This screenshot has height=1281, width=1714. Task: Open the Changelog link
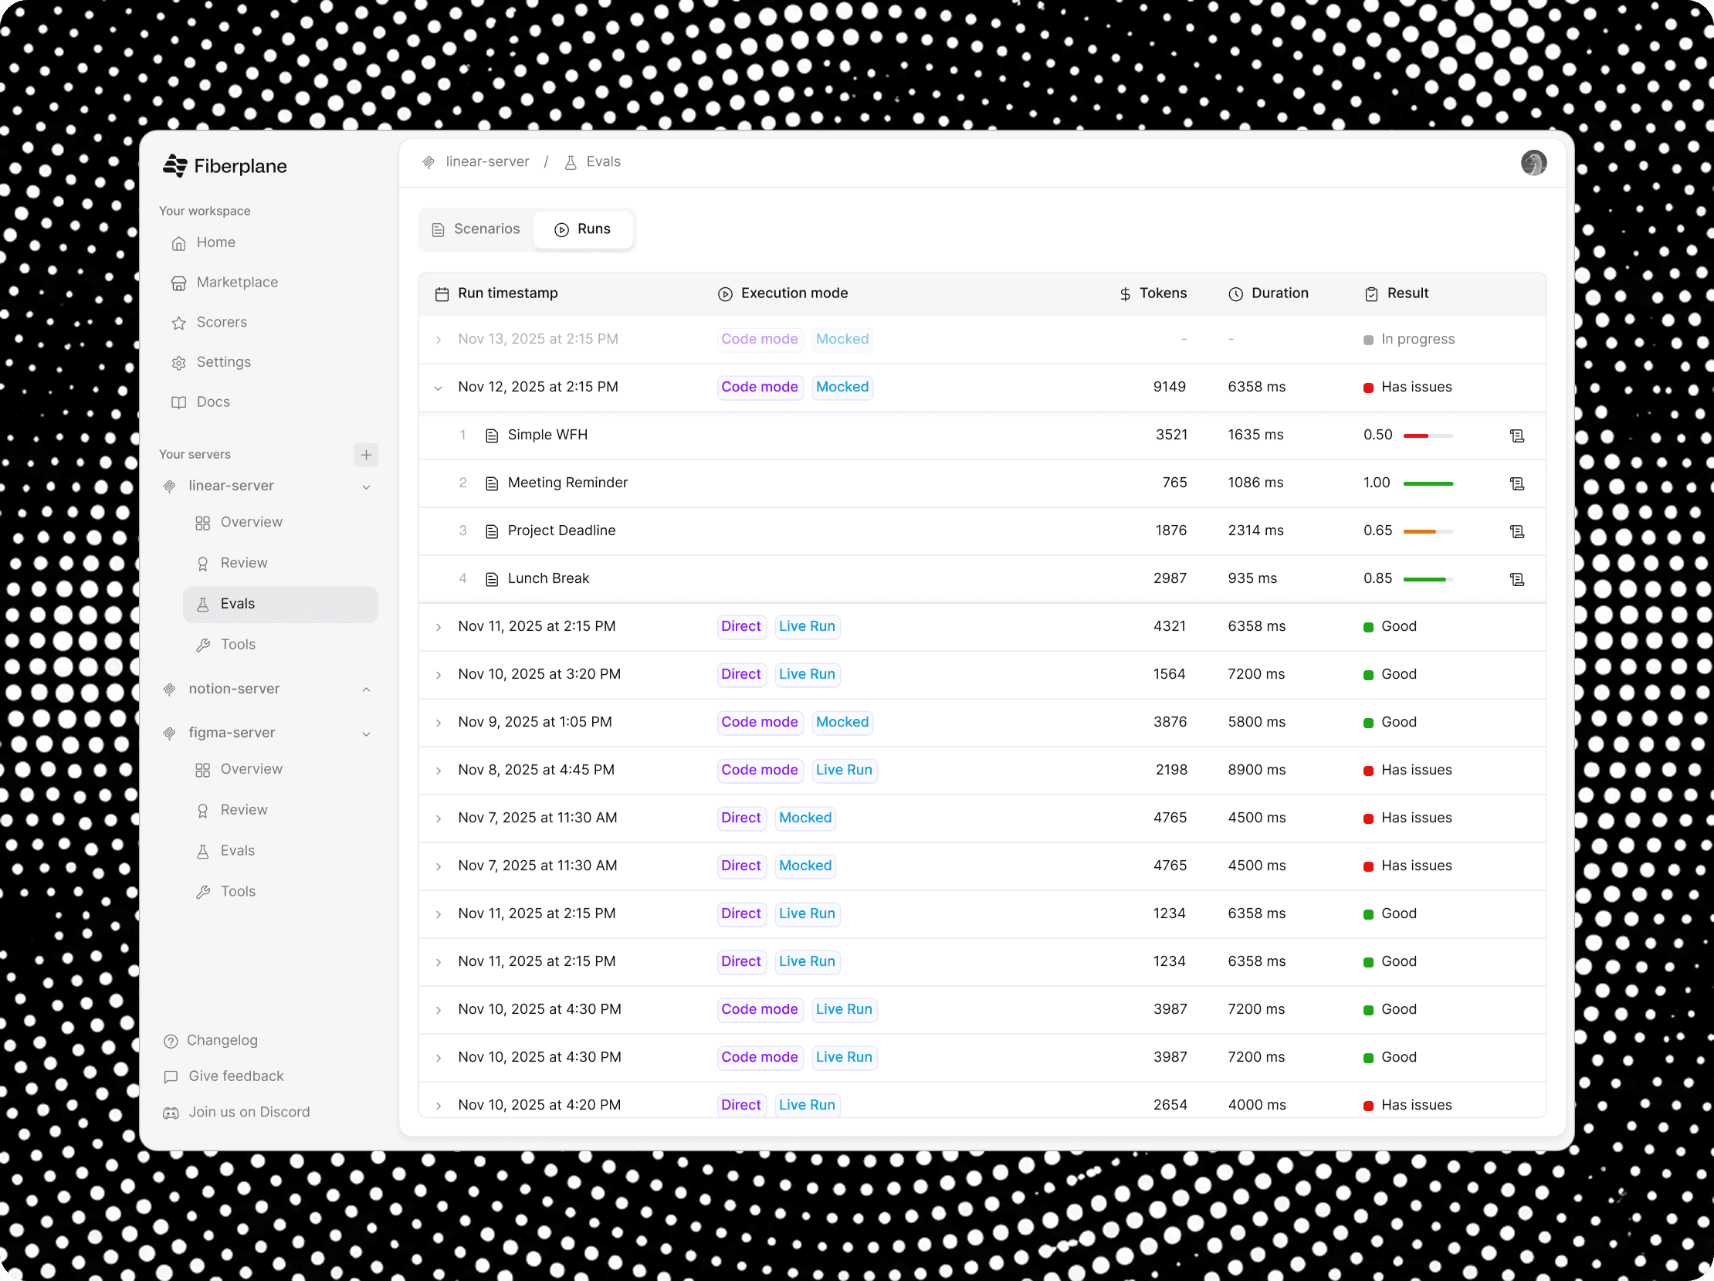[x=222, y=1040]
